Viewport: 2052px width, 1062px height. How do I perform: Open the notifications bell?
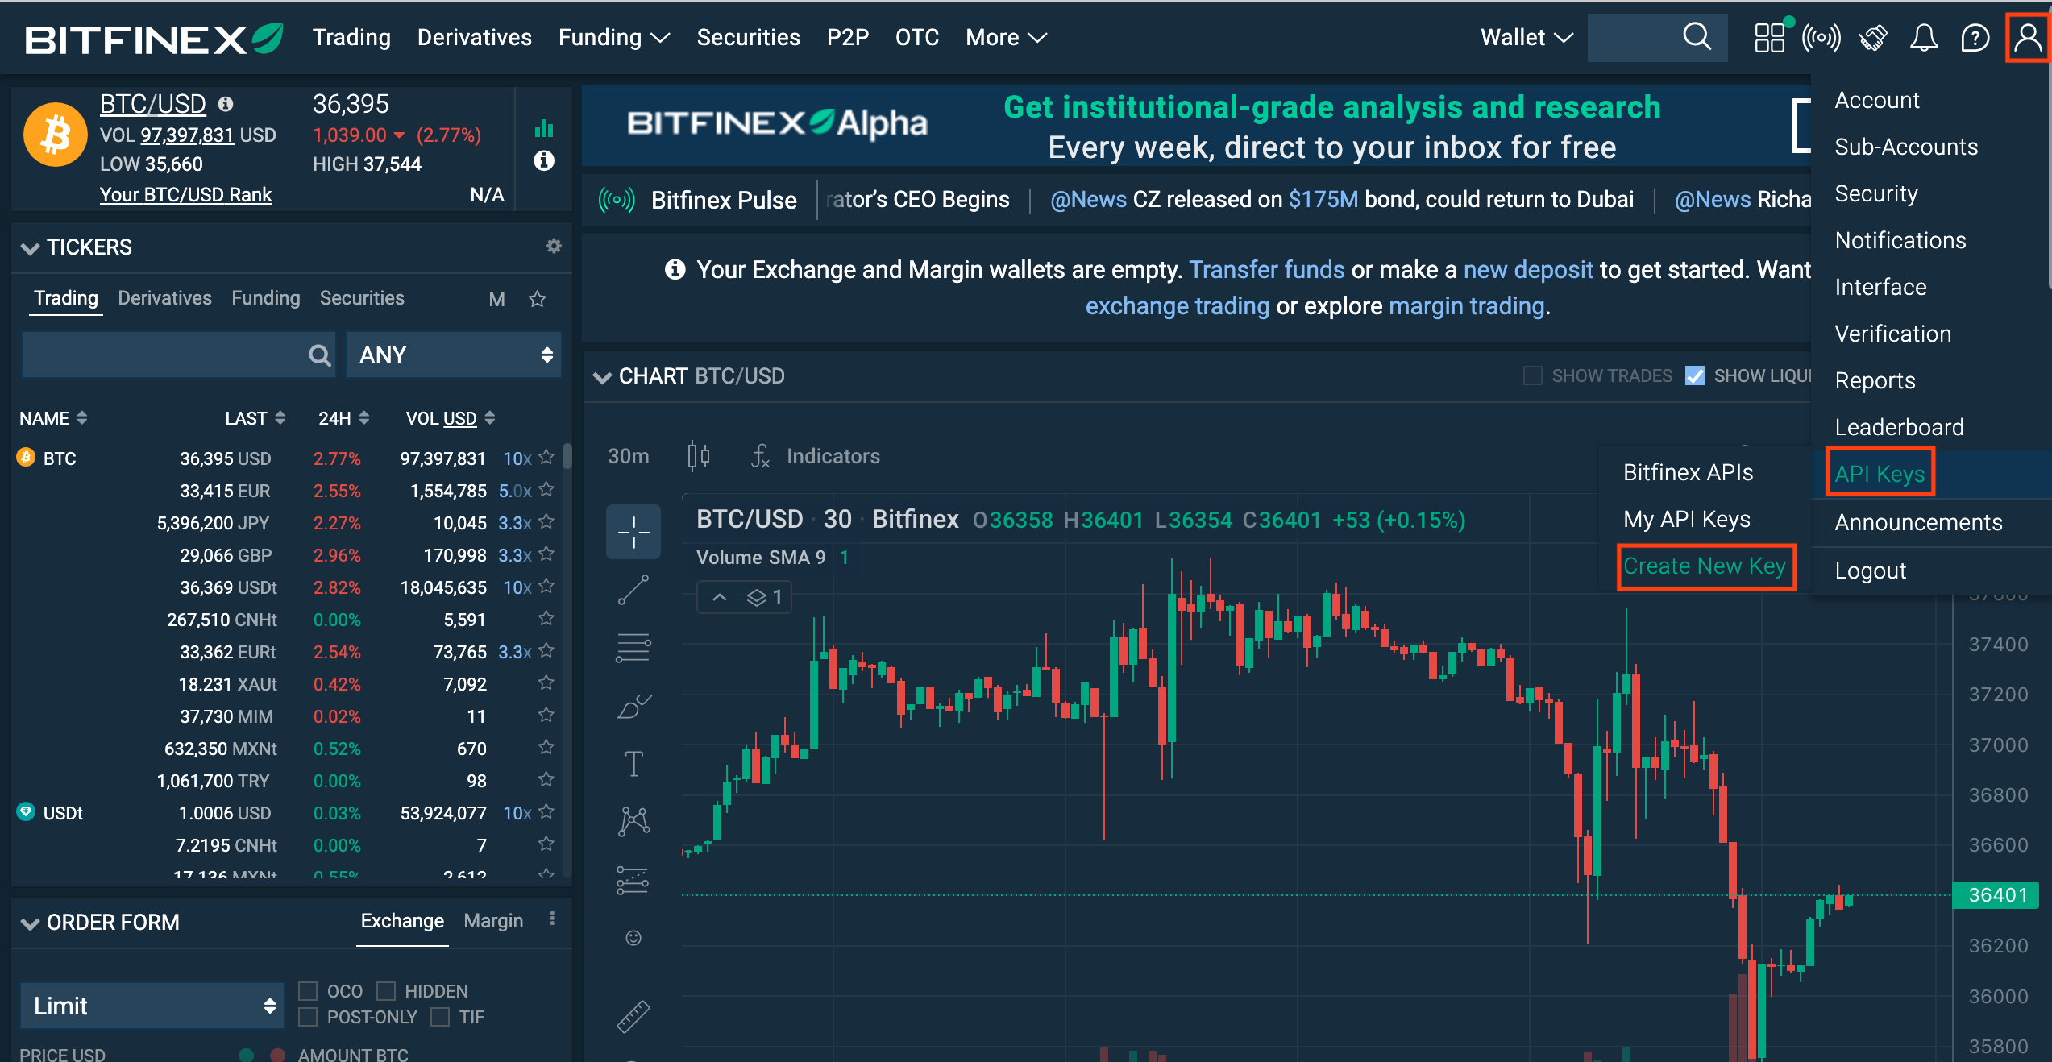click(1924, 38)
